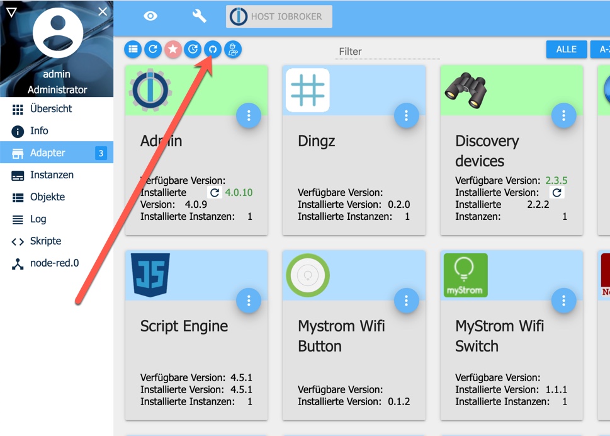Open Discovery devices three-dot menu
The height and width of the screenshot is (436, 610).
(563, 115)
